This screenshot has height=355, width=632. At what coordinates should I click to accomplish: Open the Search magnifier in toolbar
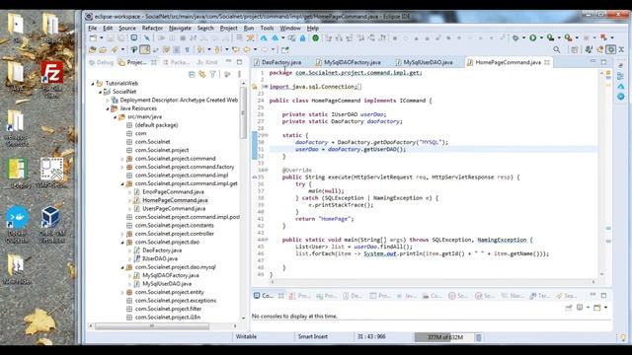pyautogui.click(x=557, y=50)
